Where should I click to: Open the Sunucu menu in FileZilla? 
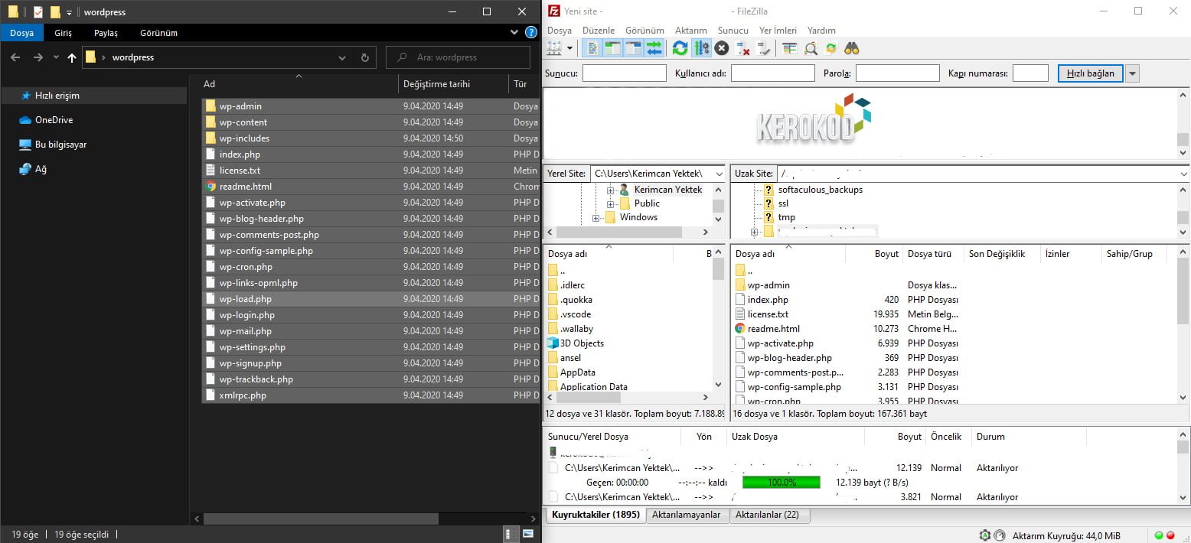coord(733,31)
